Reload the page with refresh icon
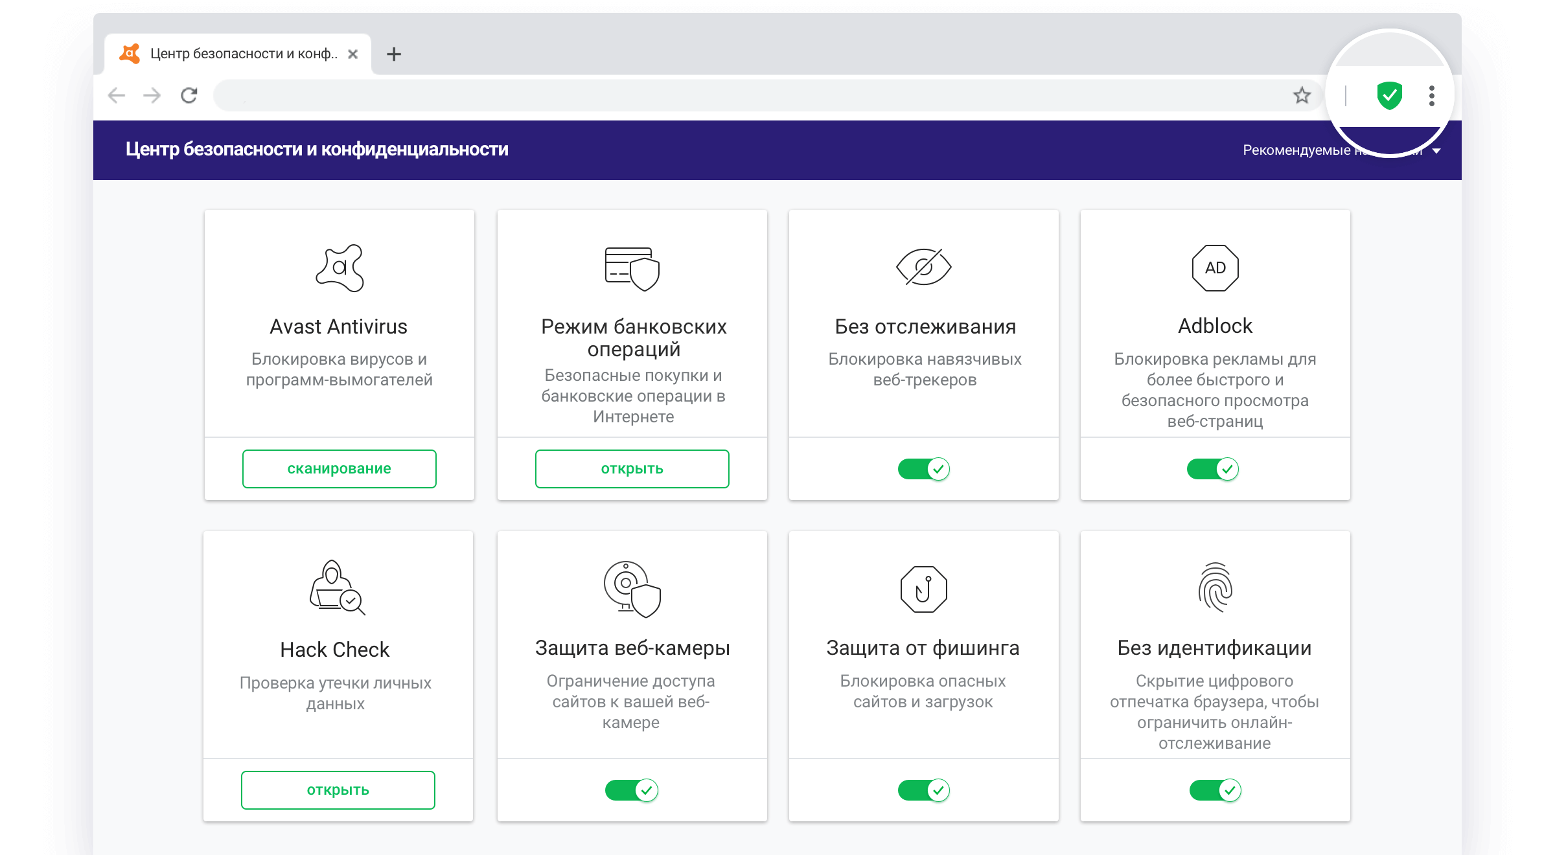Image resolution: width=1555 pixels, height=855 pixels. (189, 96)
